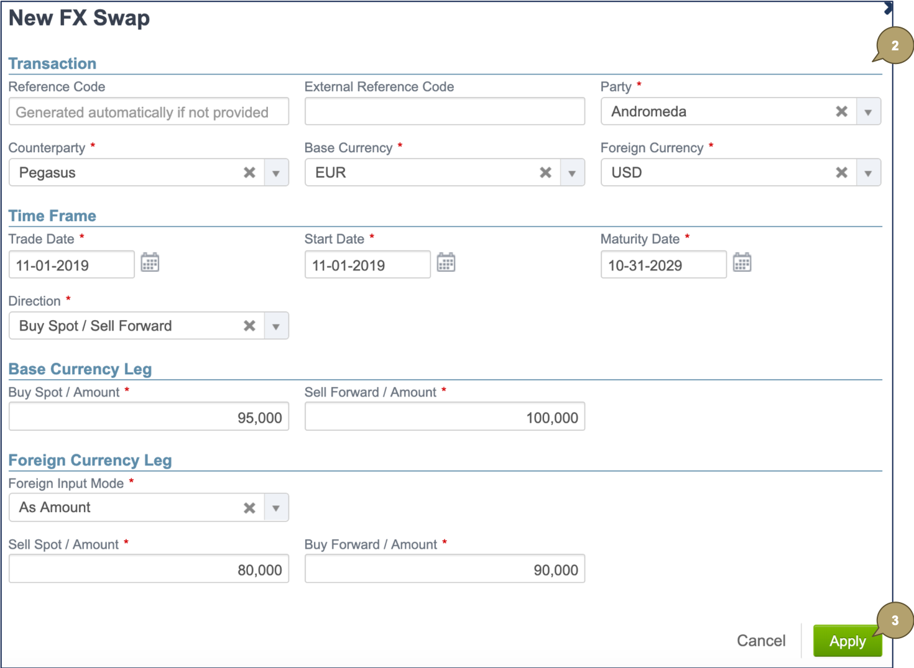
Task: Clear the As Amount input mode
Action: [x=249, y=508]
